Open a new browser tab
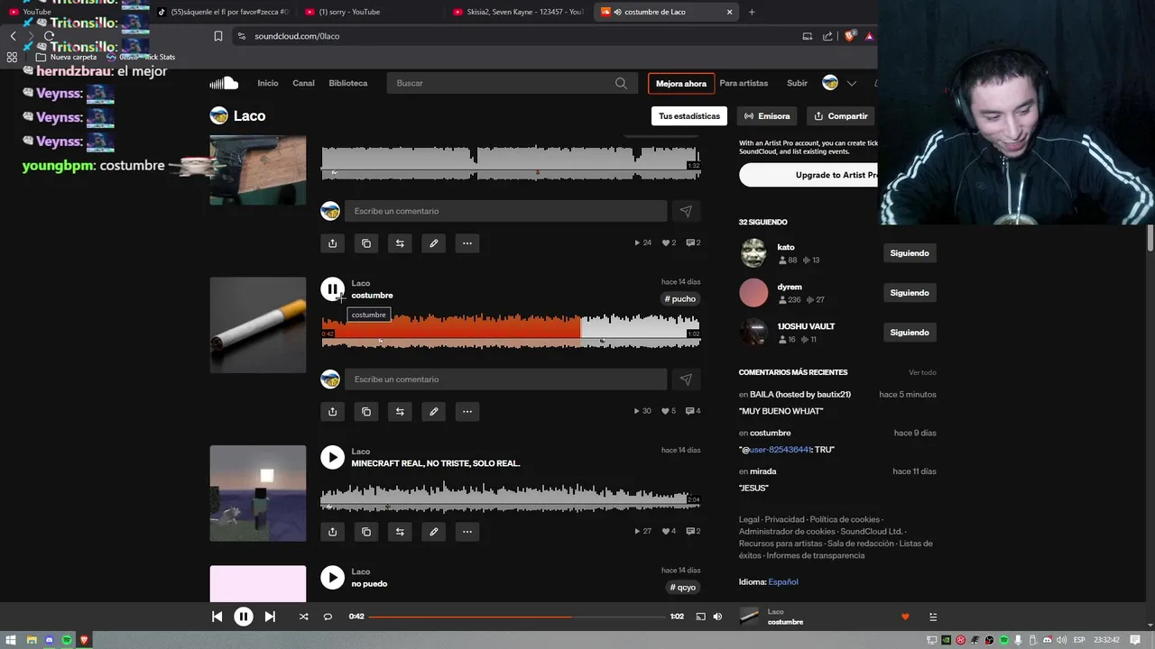 (752, 12)
